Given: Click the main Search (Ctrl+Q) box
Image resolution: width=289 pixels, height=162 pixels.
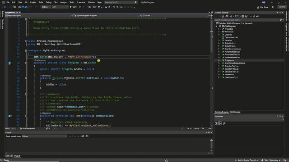Looking at the screenshot, I should tap(121, 2).
